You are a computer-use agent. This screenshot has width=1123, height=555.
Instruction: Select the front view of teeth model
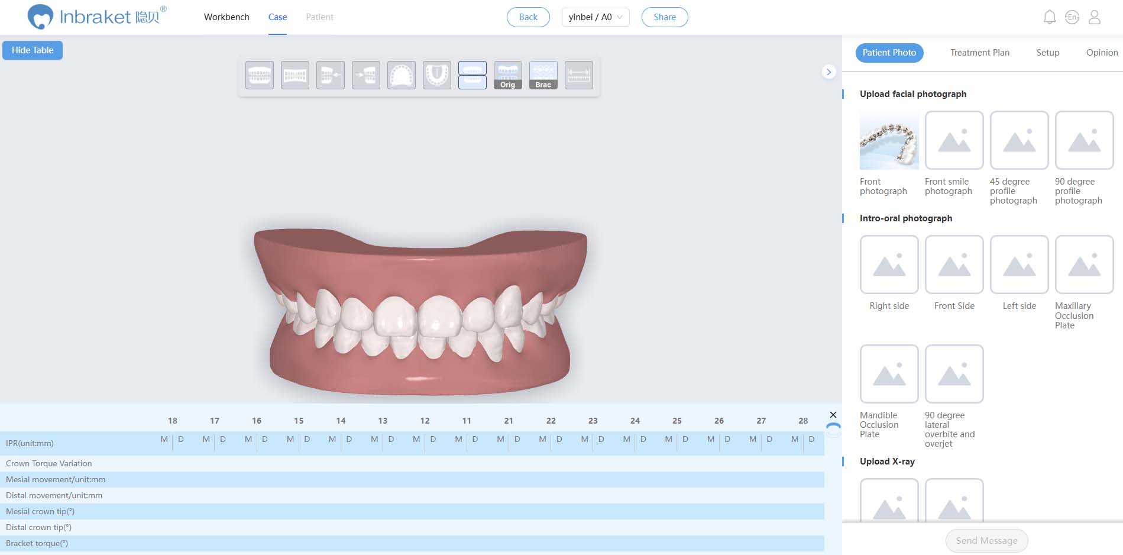tap(260, 75)
